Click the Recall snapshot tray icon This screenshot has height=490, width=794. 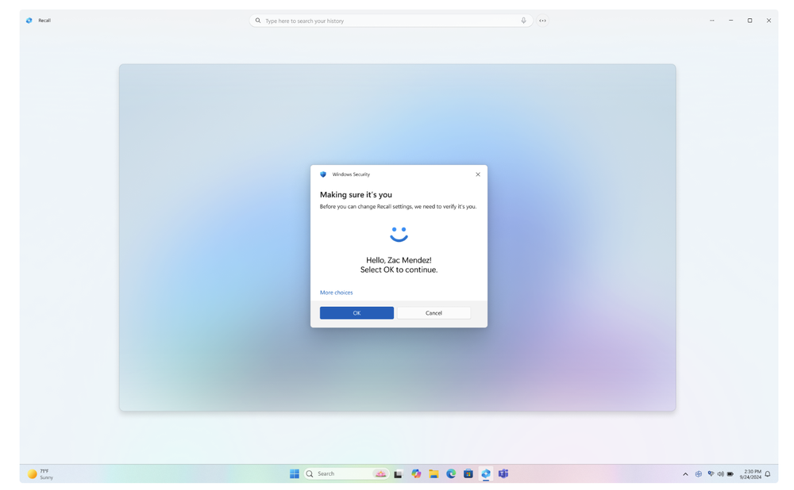699,474
